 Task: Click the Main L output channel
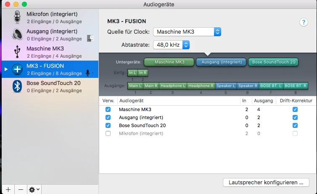pos(135,86)
